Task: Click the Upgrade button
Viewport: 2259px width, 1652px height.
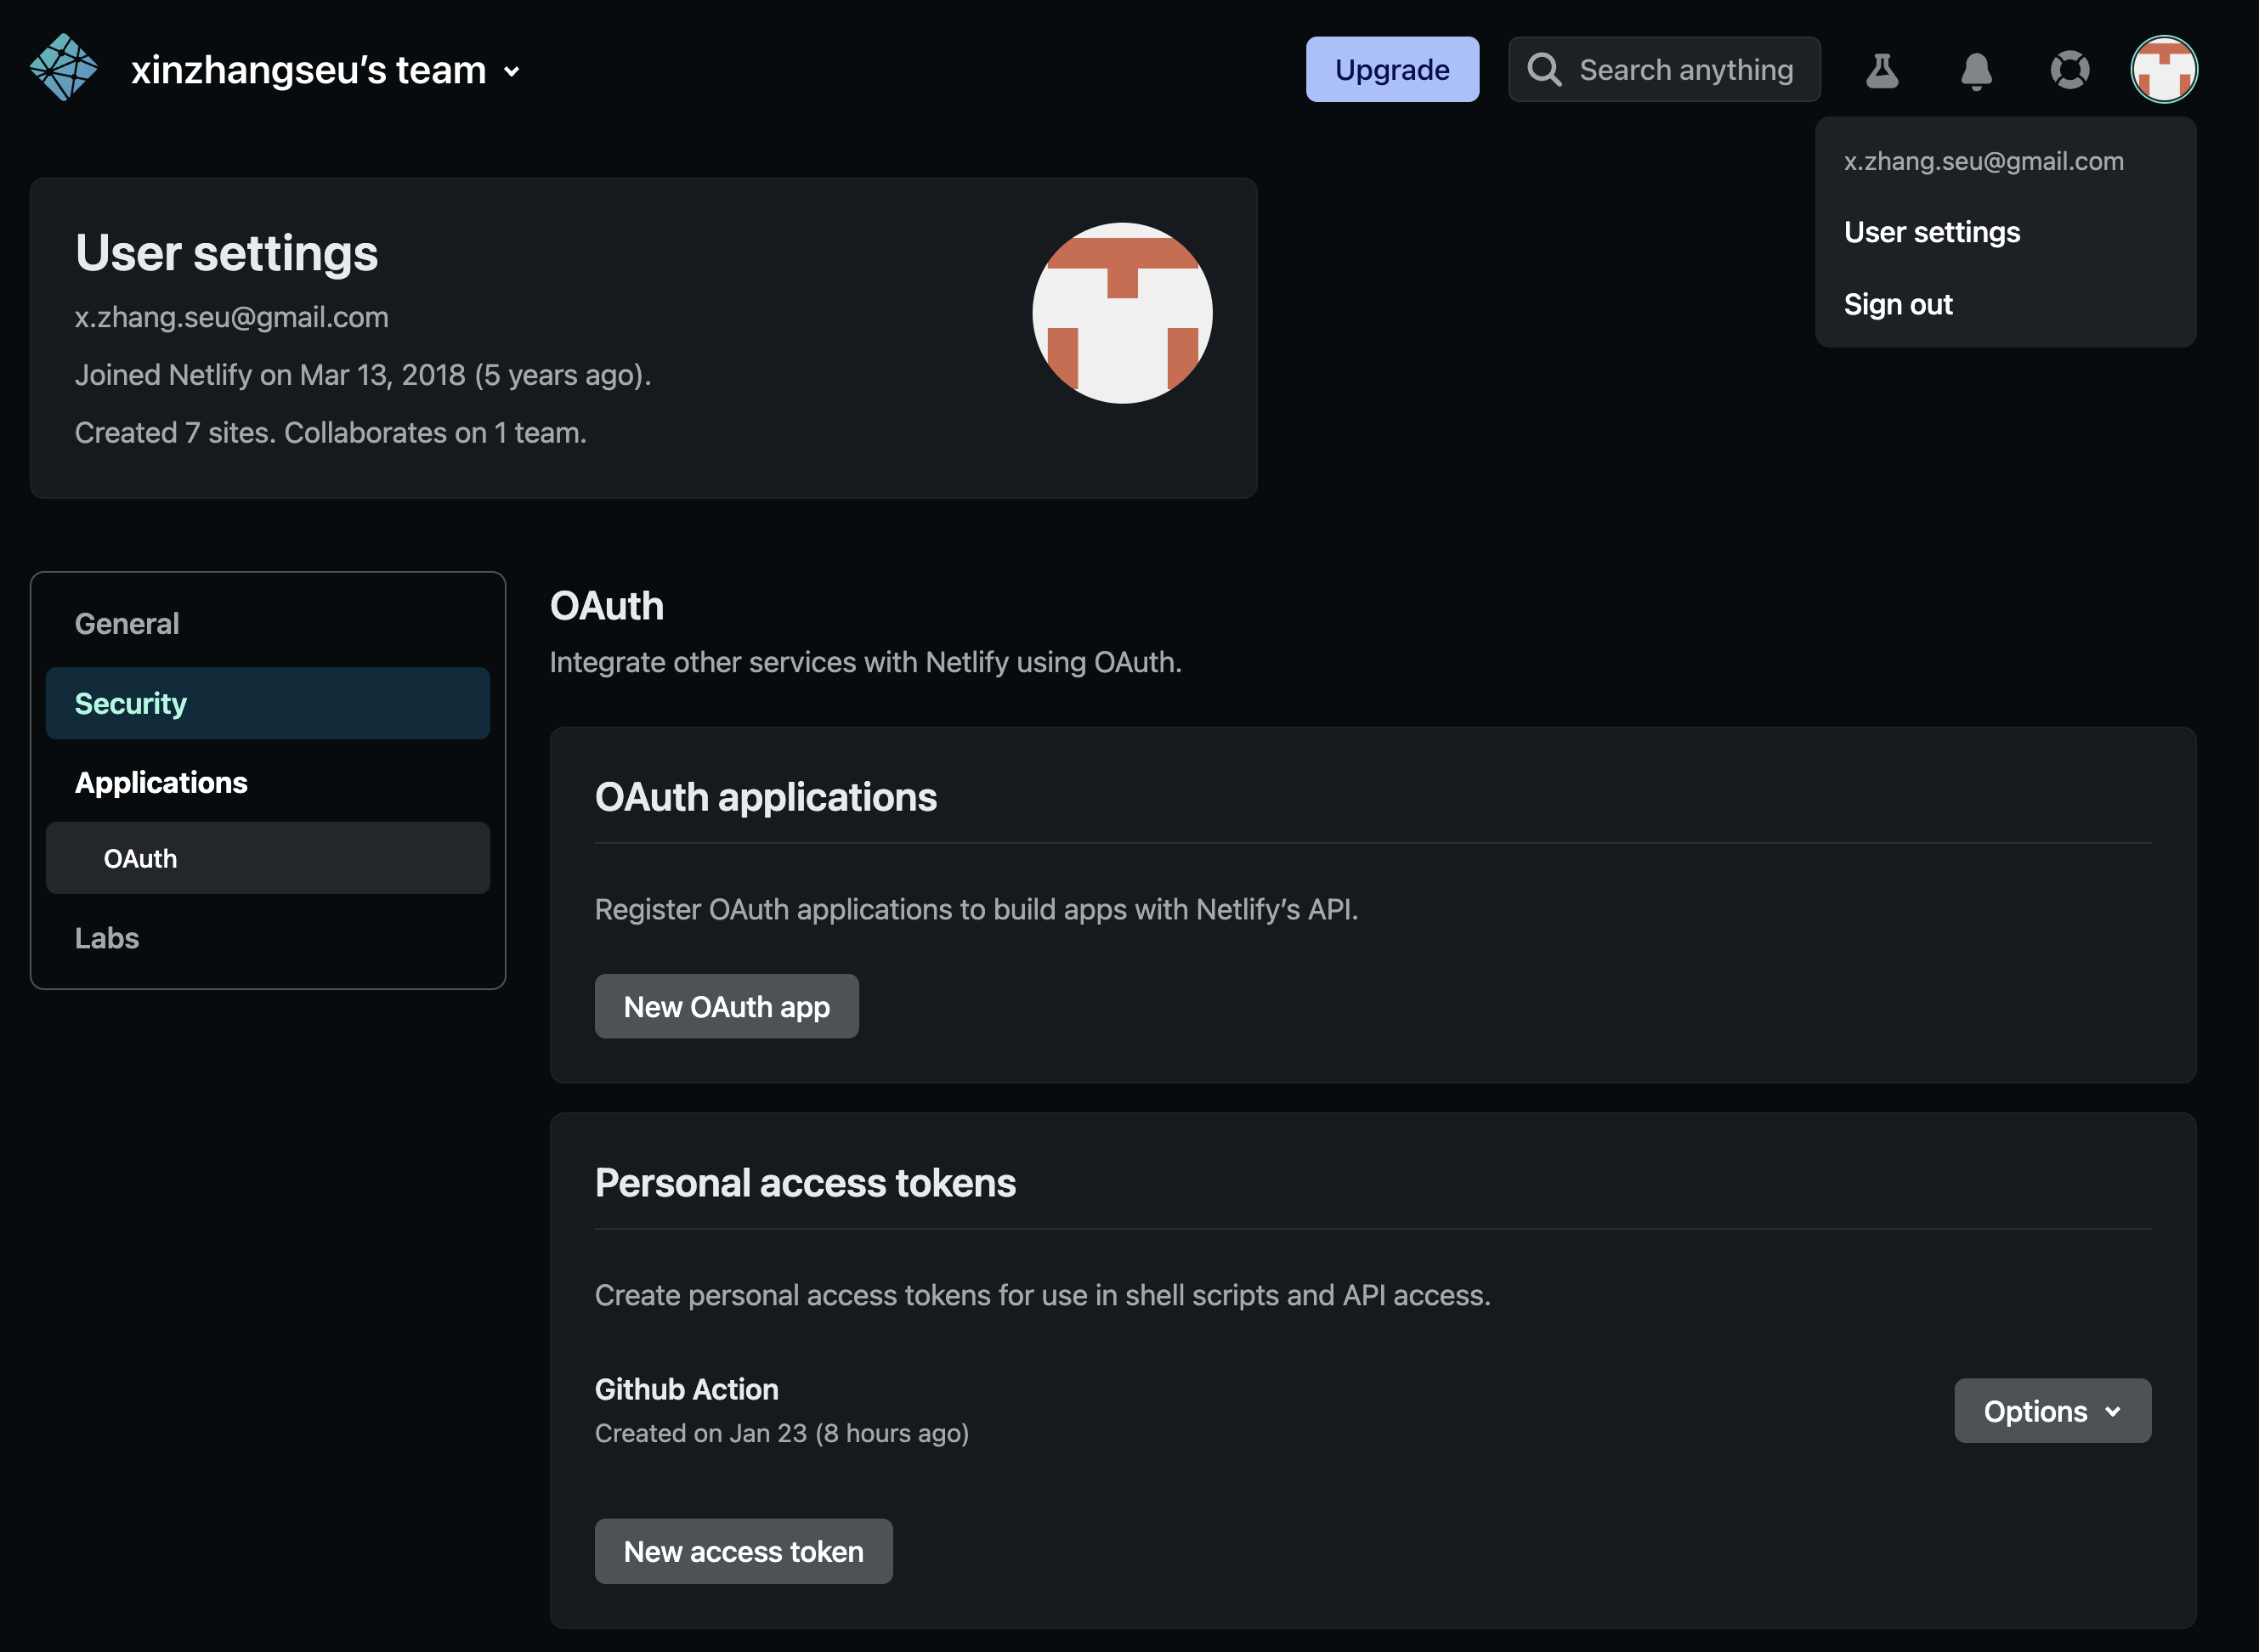Action: 1392,70
